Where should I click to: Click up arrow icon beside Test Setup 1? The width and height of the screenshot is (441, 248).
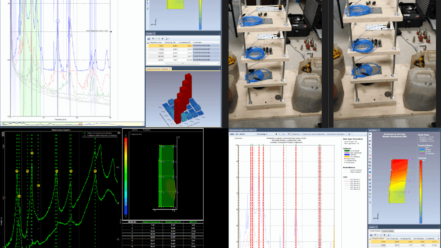click(276, 134)
